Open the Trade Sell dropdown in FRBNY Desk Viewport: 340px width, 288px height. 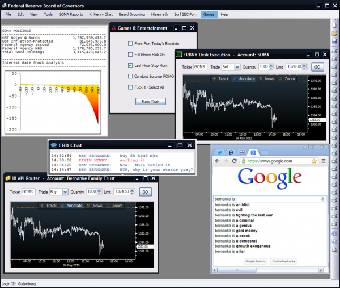[x=237, y=67]
